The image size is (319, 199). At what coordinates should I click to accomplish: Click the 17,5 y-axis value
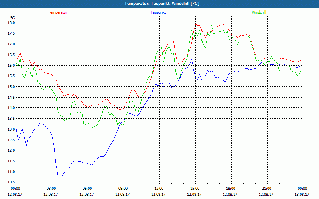pos(11,33)
